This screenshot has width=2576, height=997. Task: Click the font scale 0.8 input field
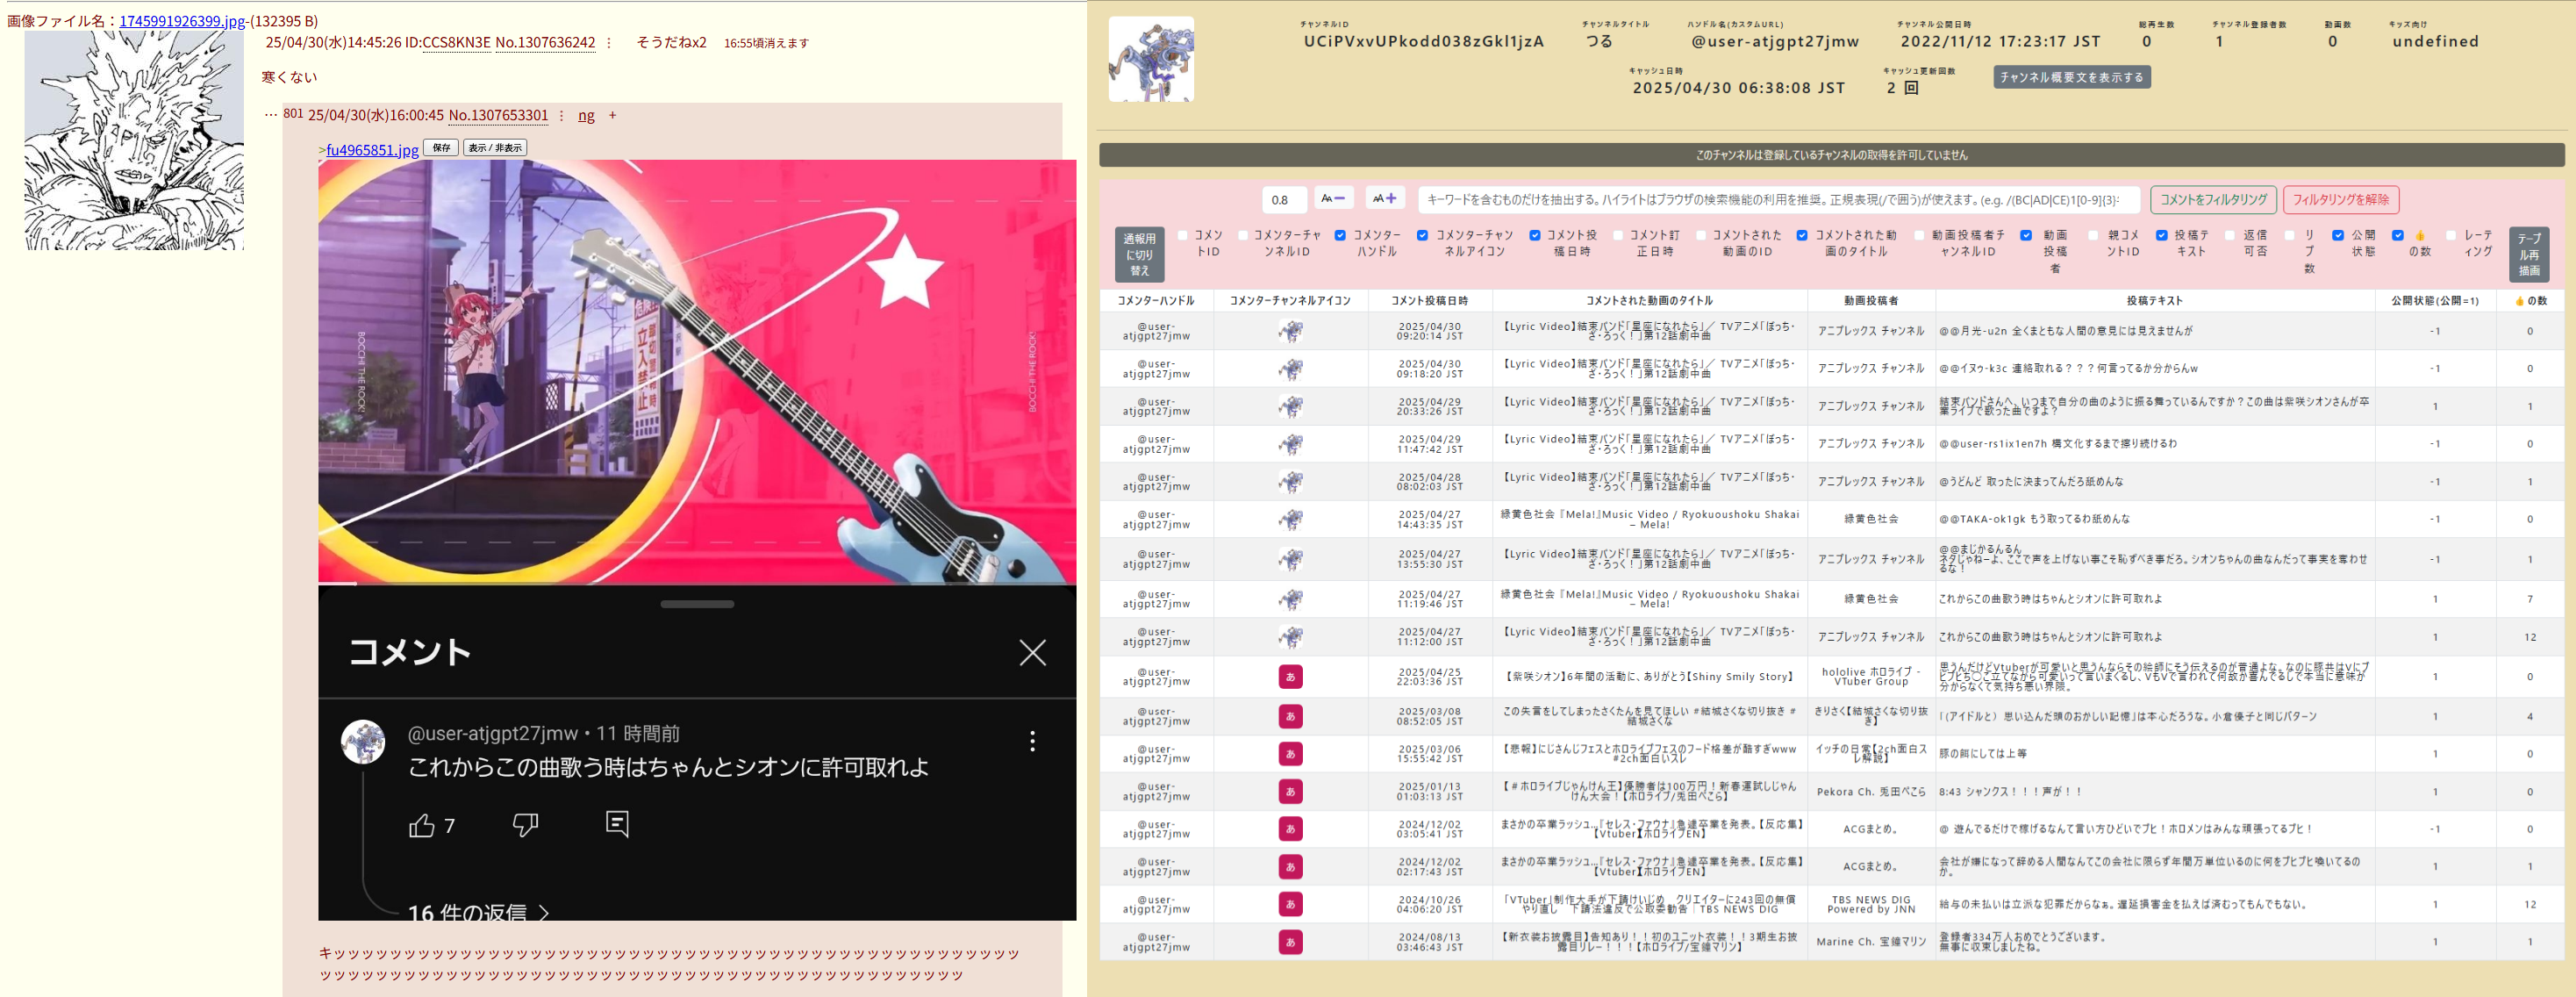(1284, 200)
